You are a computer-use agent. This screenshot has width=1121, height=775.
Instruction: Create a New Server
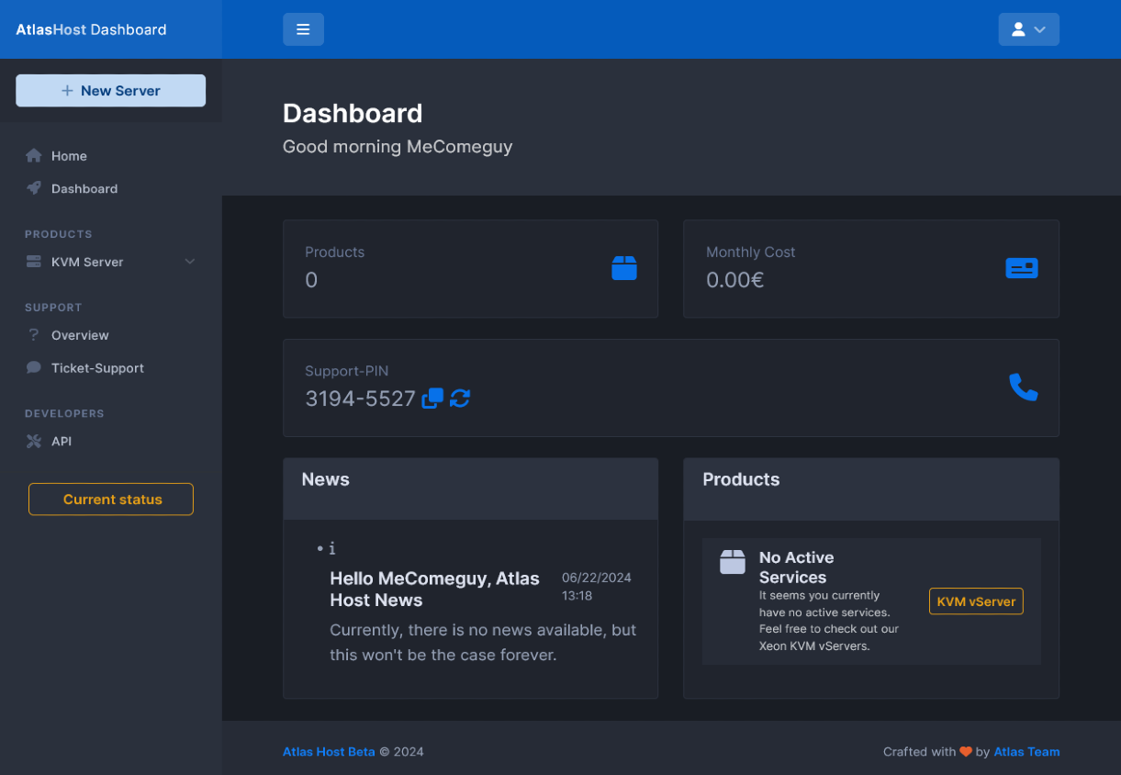111,91
